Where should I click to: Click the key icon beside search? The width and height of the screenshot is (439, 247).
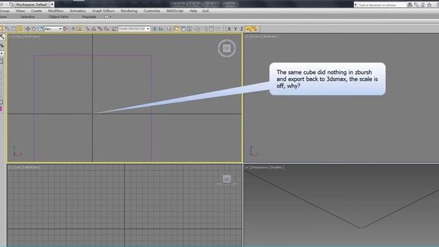click(x=416, y=5)
